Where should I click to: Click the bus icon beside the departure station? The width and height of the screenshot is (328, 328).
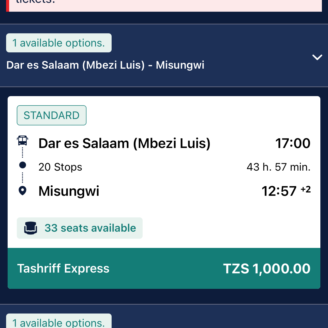click(23, 141)
